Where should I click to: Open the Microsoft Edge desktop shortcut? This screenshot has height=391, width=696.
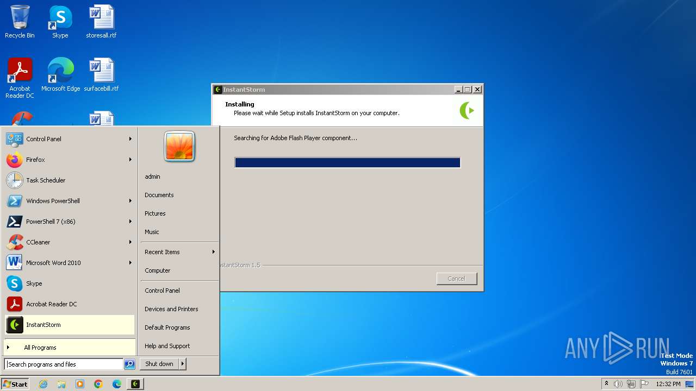60,74
